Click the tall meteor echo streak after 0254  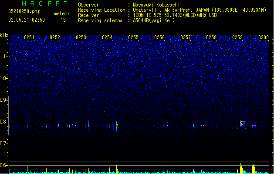(x=117, y=126)
